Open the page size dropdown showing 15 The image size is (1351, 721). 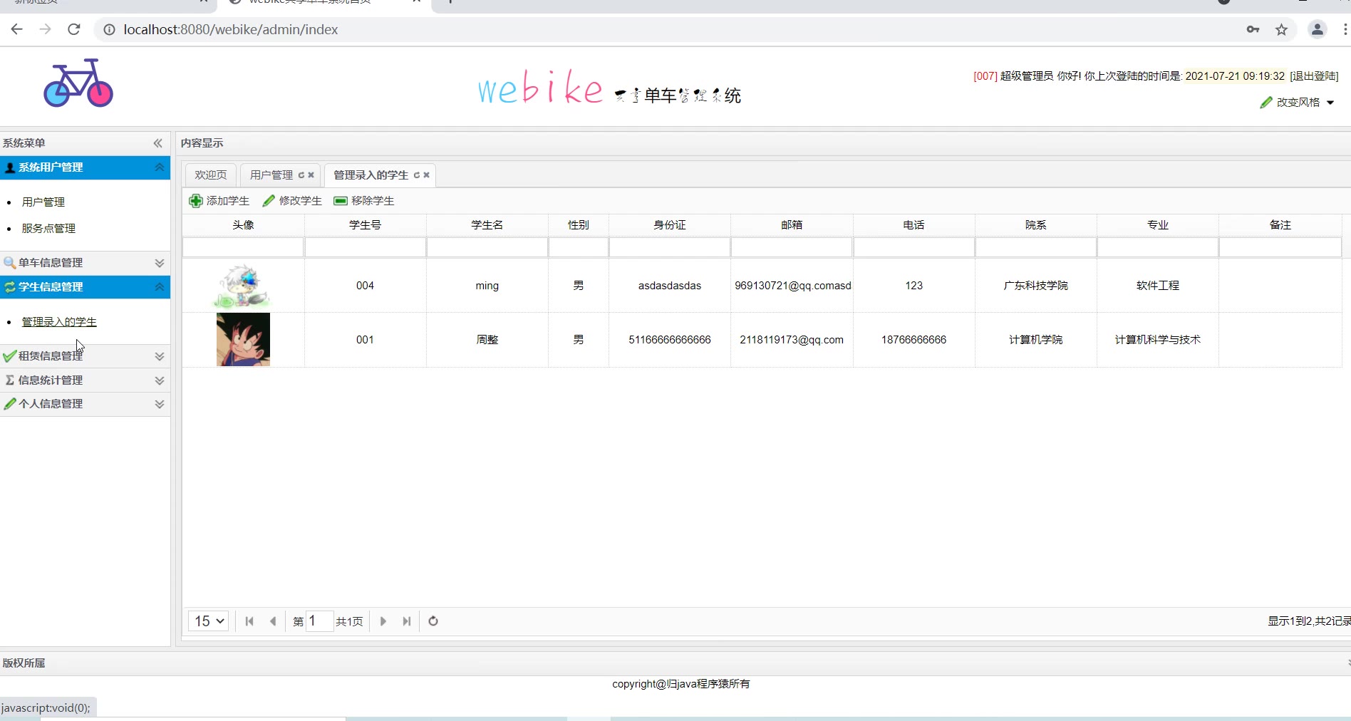(209, 621)
